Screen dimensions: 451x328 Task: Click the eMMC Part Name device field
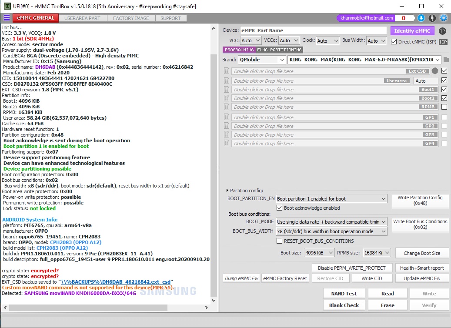(x=313, y=30)
